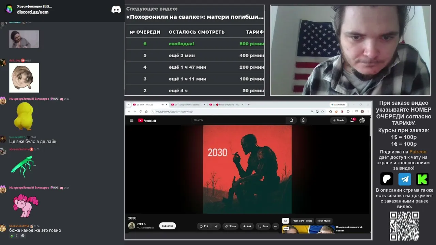Open YouTube notifications bell
436x245 pixels.
[x=353, y=120]
